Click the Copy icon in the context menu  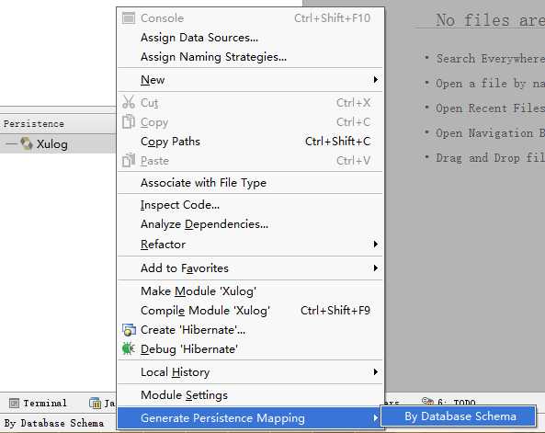tap(129, 121)
